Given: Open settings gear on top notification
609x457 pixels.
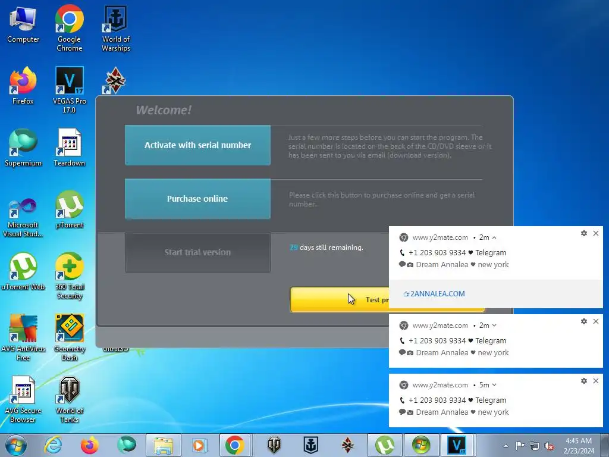Looking at the screenshot, I should tap(584, 233).
